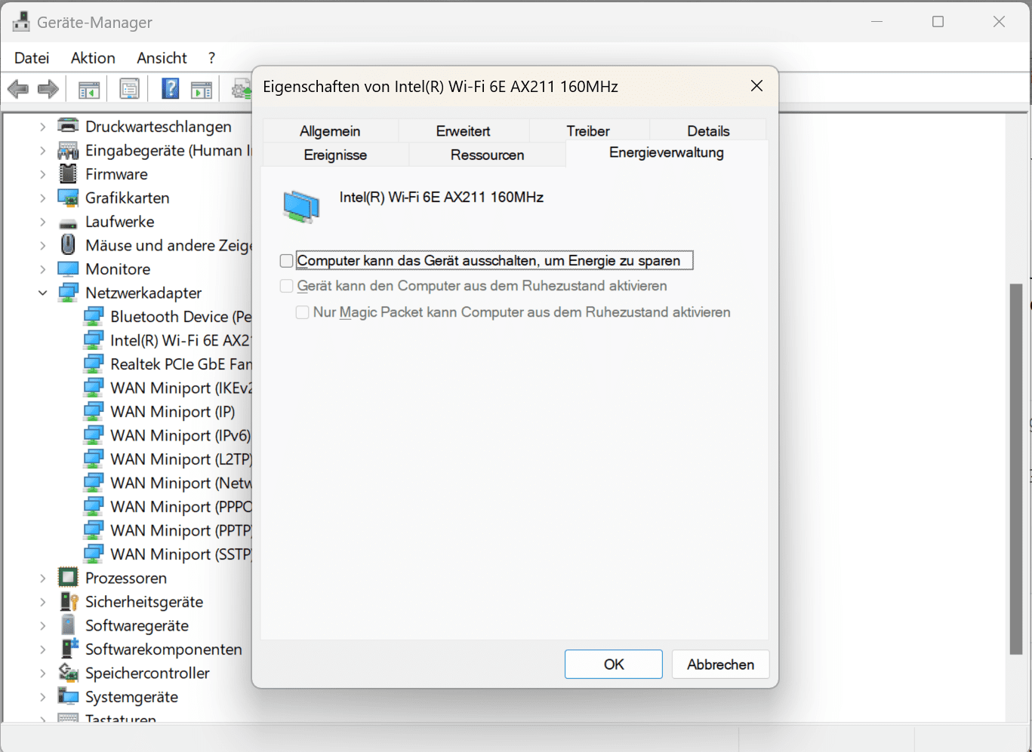This screenshot has height=752, width=1032.
Task: Click the Geräte-Manager vertical scrollbar thumb
Action: tap(1016, 469)
